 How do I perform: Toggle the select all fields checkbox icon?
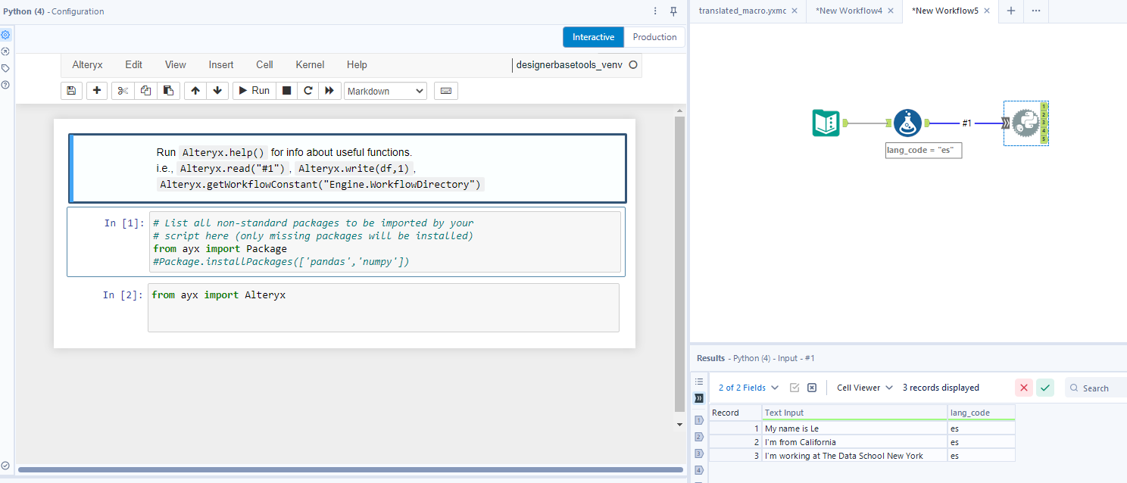[x=795, y=388]
